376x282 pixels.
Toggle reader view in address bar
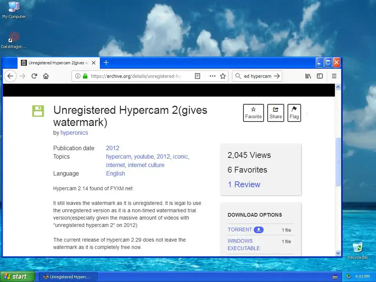(x=197, y=76)
